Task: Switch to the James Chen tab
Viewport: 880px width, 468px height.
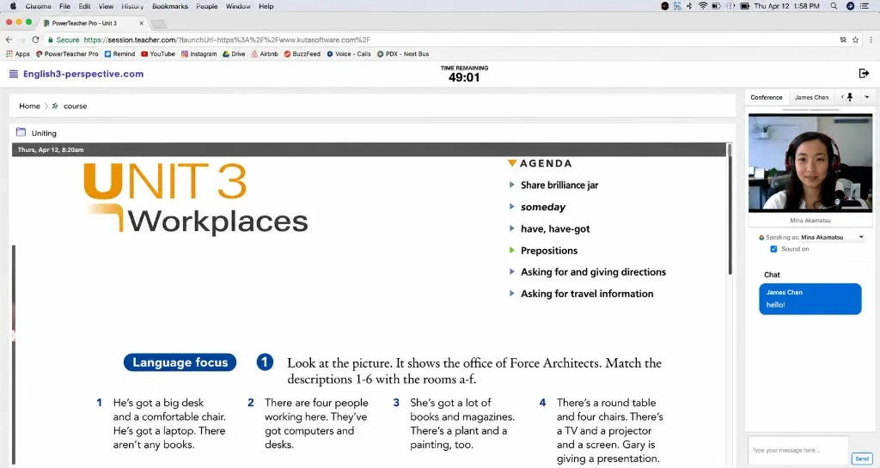Action: point(811,97)
